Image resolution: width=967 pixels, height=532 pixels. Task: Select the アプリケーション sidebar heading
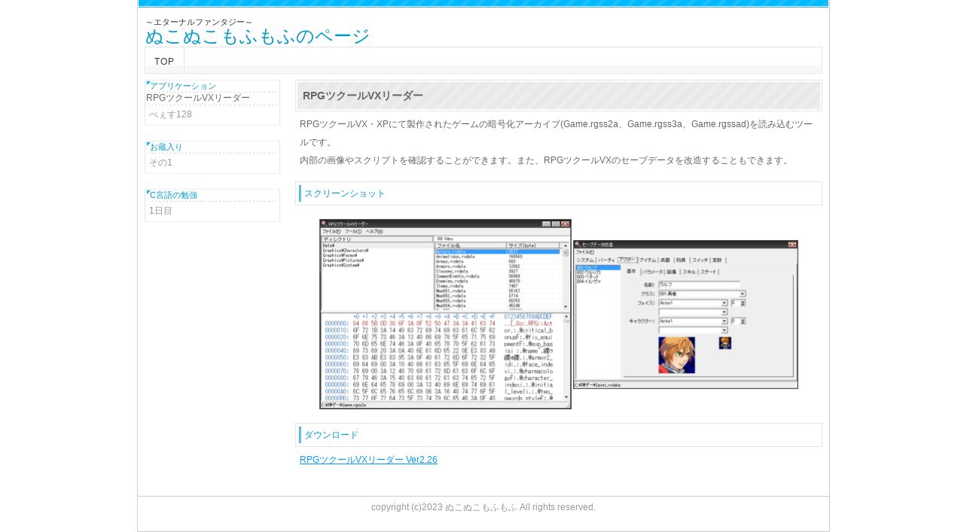[x=183, y=87]
